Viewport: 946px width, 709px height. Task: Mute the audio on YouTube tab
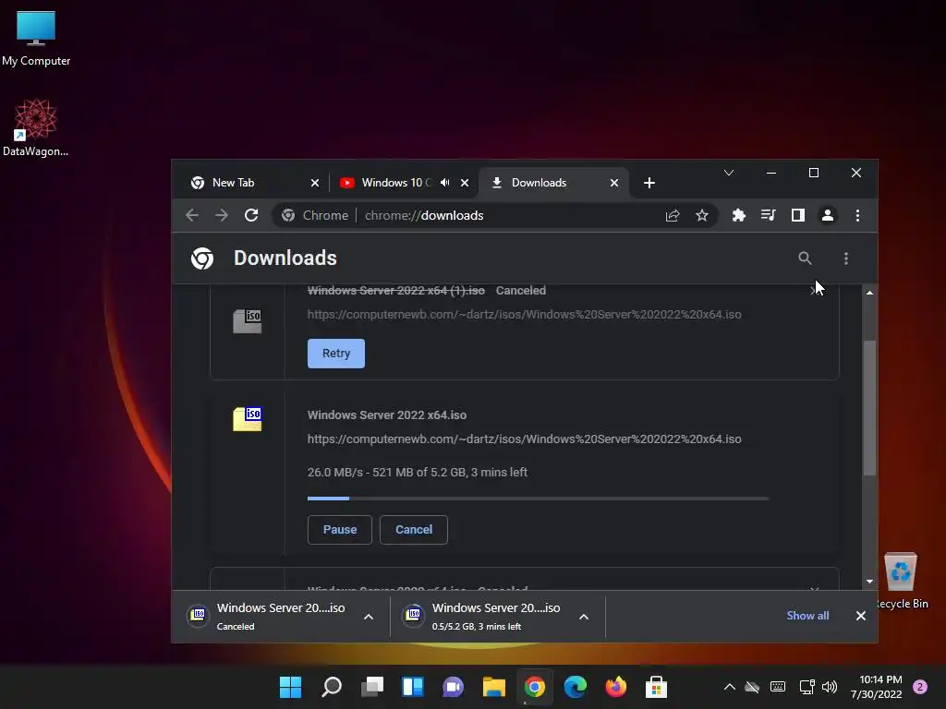(444, 183)
